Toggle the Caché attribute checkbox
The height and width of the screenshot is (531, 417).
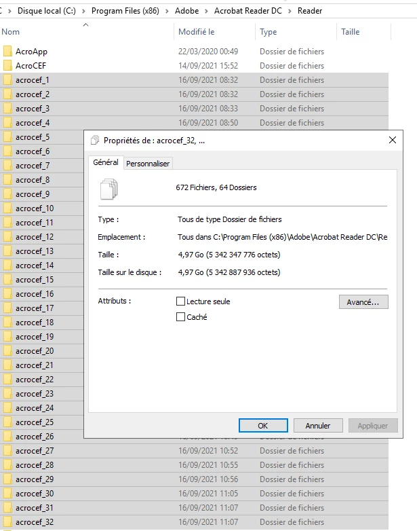pyautogui.click(x=180, y=316)
